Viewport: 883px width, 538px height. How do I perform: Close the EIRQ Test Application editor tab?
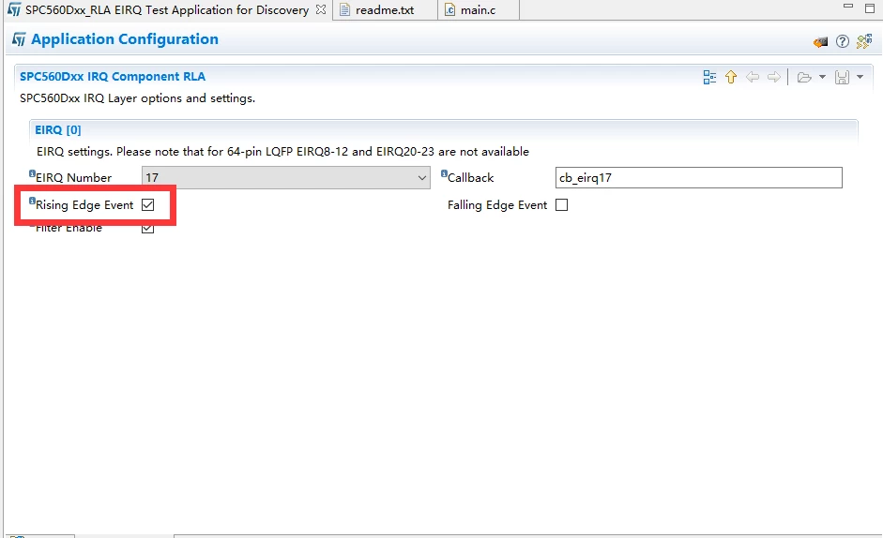point(320,9)
